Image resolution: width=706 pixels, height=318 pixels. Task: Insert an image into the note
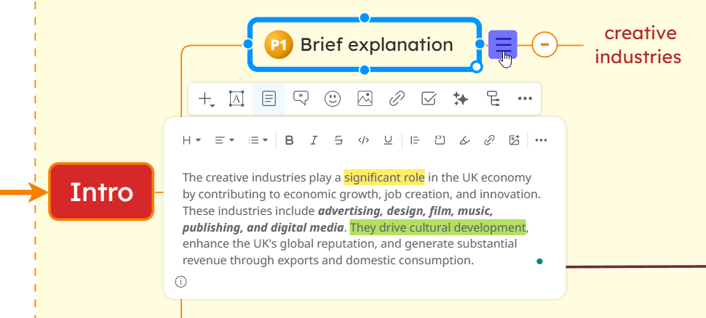[x=514, y=141]
